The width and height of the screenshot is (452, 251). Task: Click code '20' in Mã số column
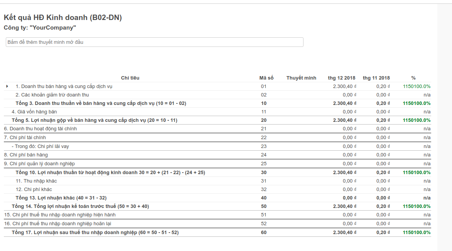[x=263, y=120]
